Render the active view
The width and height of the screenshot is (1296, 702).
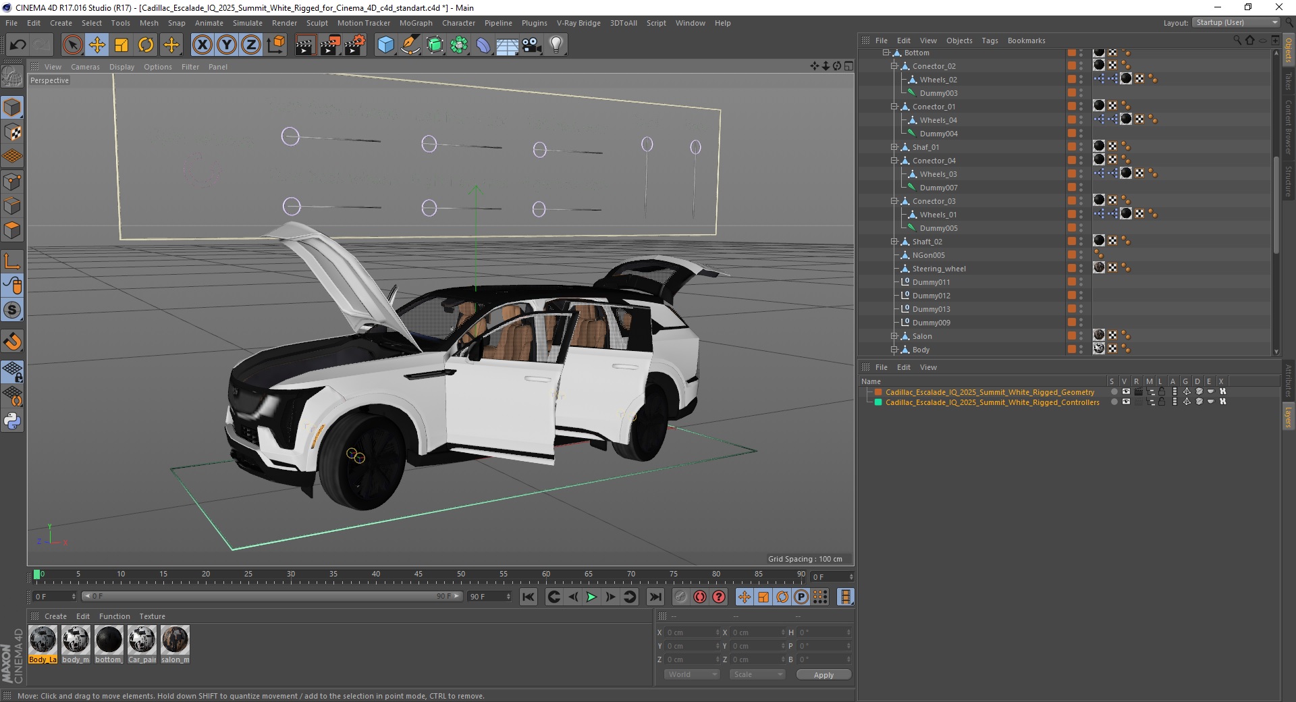click(x=305, y=45)
